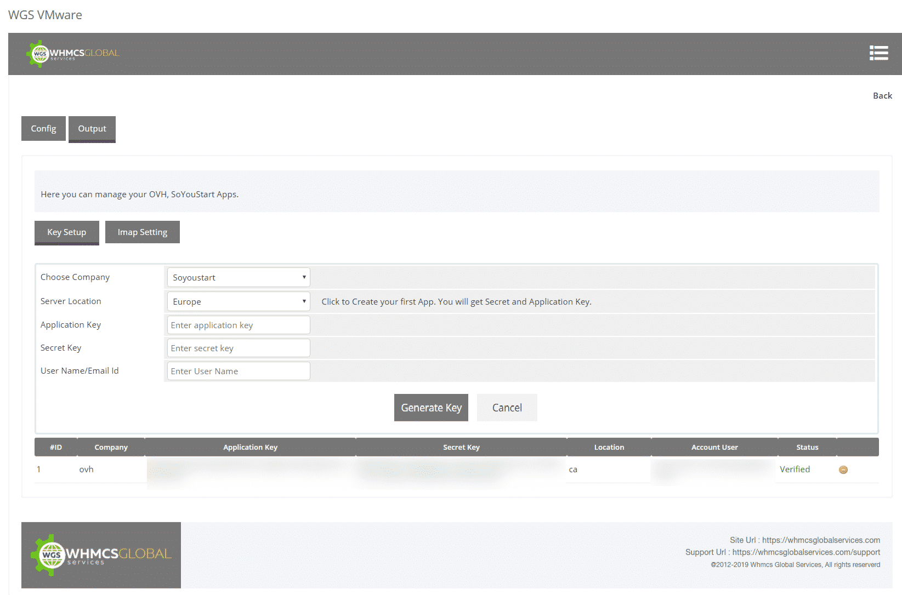This screenshot has width=902, height=595.
Task: Click into the Secret Key field
Action: (239, 348)
